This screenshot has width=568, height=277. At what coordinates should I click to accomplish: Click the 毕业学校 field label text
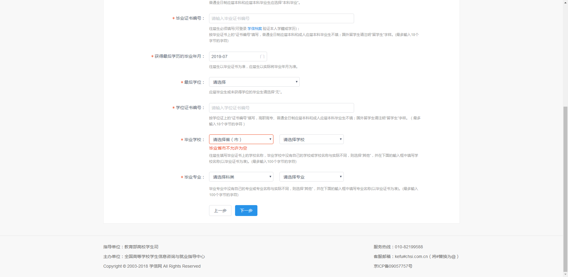coord(193,140)
